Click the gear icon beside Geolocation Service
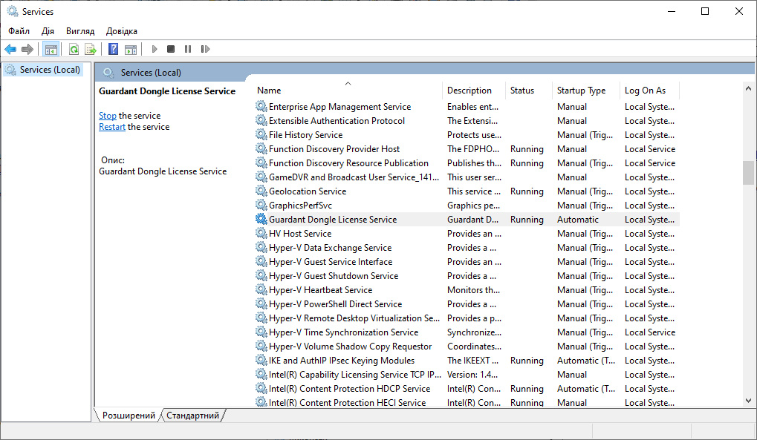The height and width of the screenshot is (440, 757). 261,191
